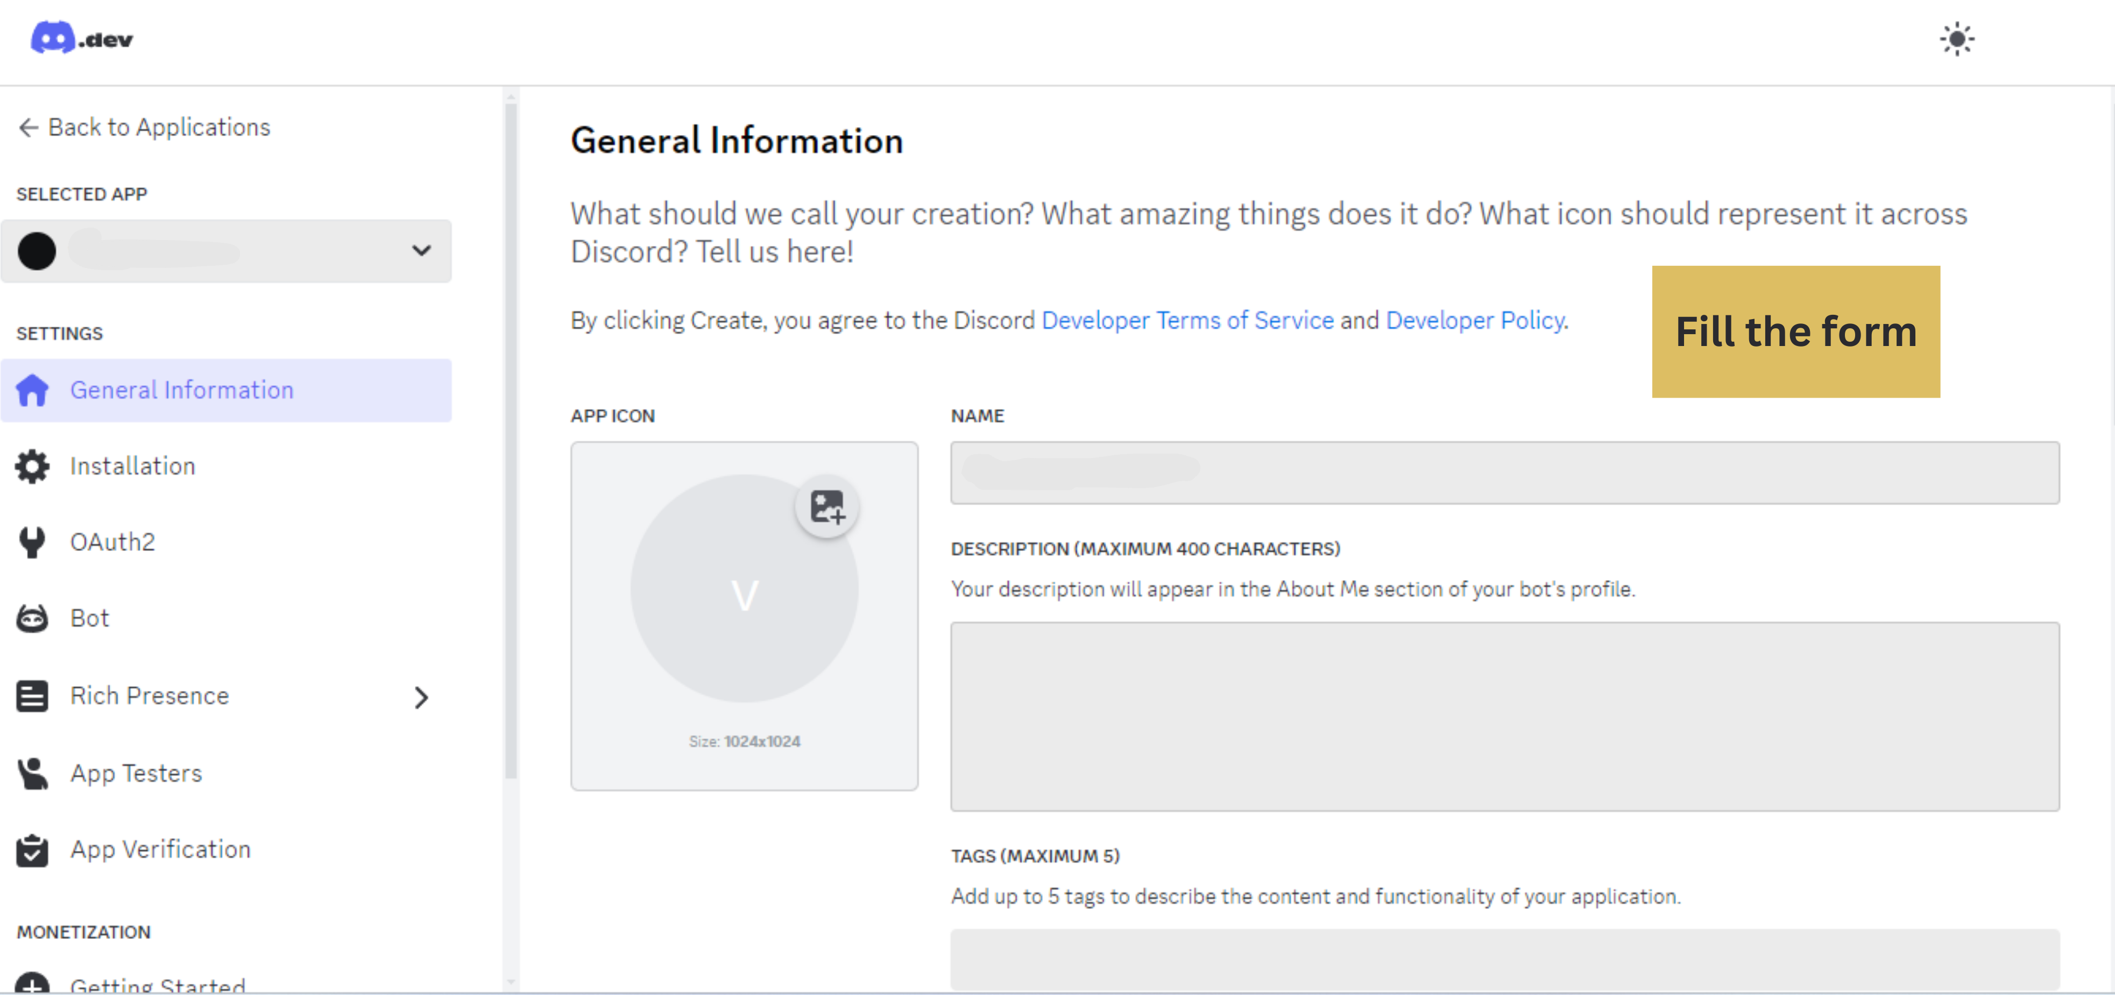Click 'DESCRIPTION (MAXIMUM 400 CHARACTERS)' label

point(1144,548)
